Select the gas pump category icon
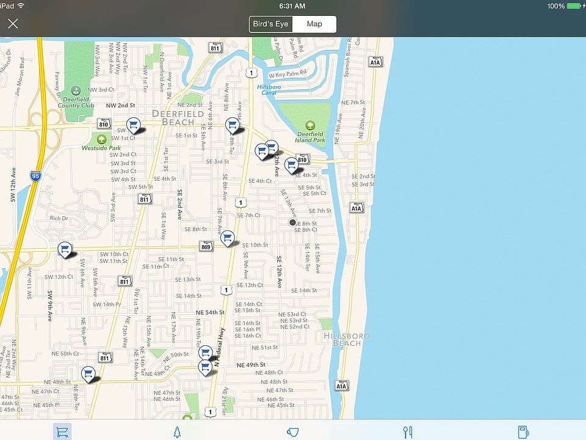 pos(523,432)
